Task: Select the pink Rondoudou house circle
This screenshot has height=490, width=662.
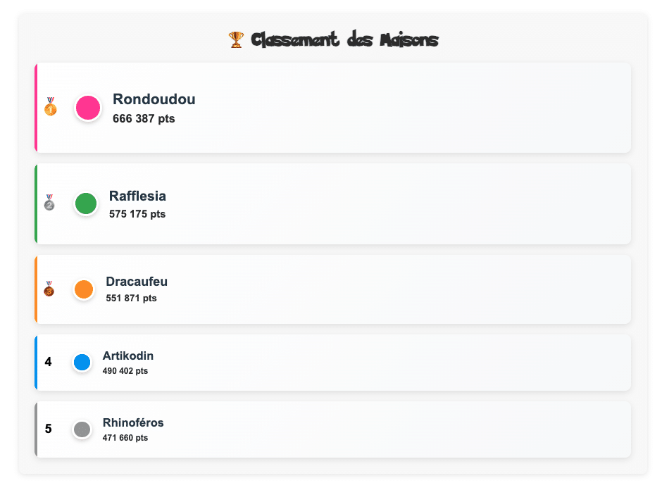Action: (x=88, y=108)
